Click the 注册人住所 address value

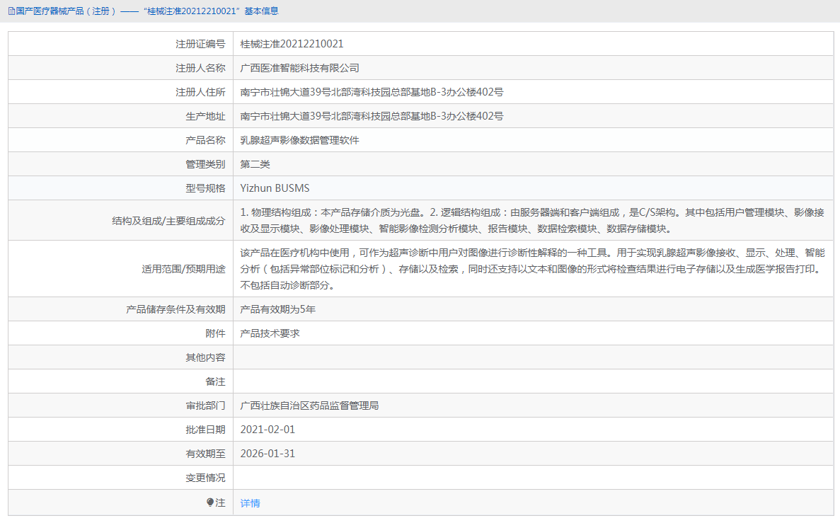point(372,92)
